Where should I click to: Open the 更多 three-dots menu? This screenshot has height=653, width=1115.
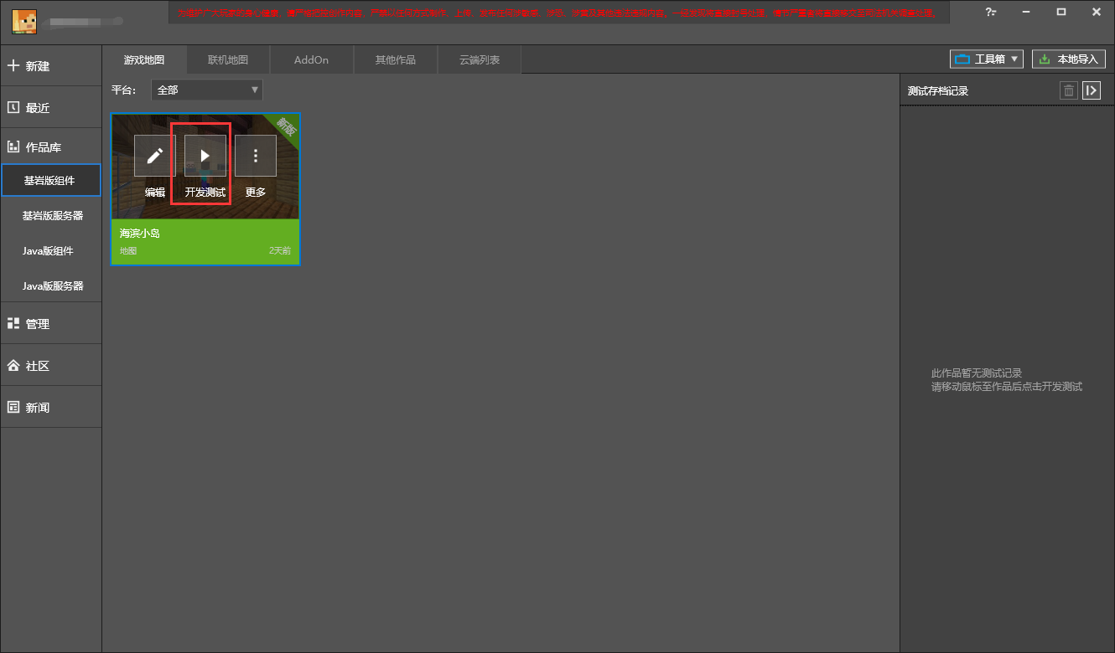point(256,156)
